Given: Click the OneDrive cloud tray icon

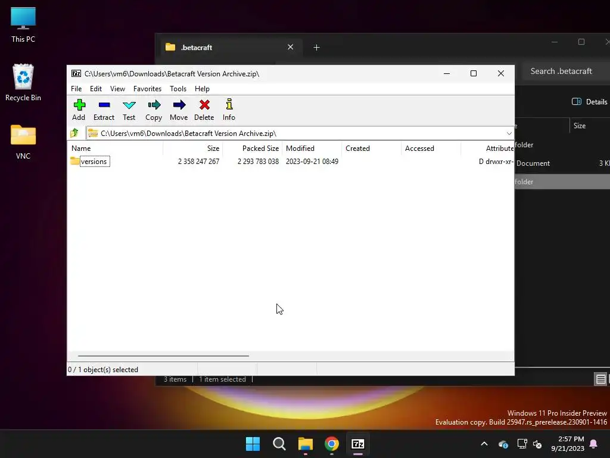Looking at the screenshot, I should (x=503, y=444).
